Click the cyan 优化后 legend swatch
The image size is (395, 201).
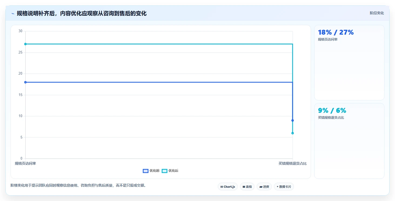[165, 171]
